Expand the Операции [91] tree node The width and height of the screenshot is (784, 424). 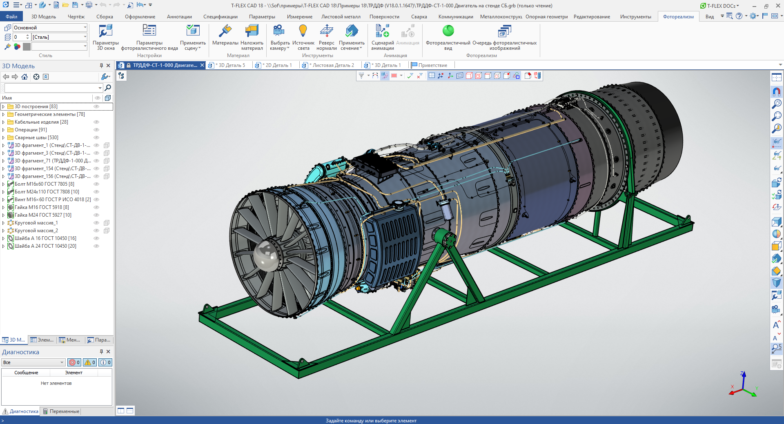point(3,130)
